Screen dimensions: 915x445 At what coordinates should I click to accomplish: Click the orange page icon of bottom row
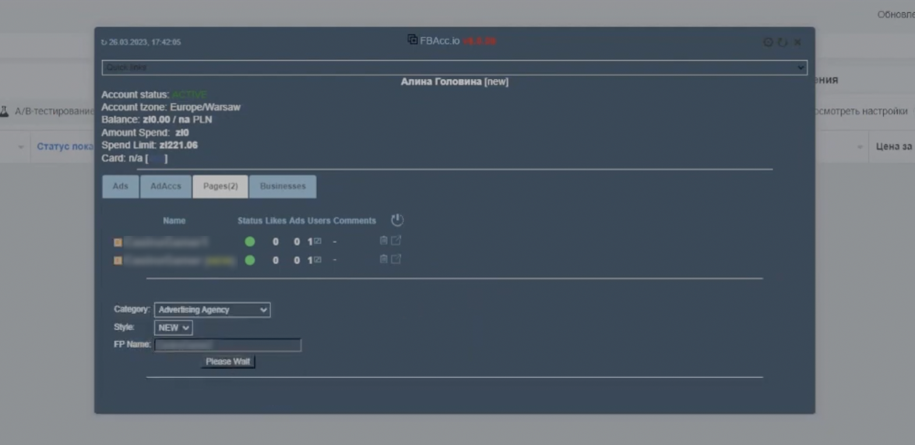pyautogui.click(x=118, y=260)
